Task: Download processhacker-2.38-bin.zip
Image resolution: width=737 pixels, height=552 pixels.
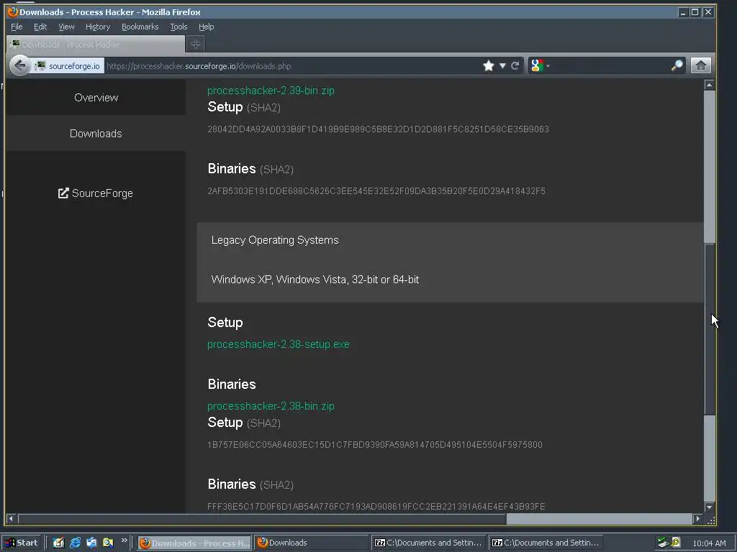Action: click(x=271, y=406)
